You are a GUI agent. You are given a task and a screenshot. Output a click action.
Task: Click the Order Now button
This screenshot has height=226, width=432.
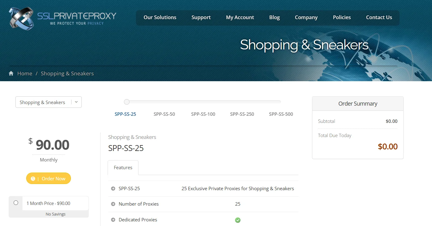(48, 178)
